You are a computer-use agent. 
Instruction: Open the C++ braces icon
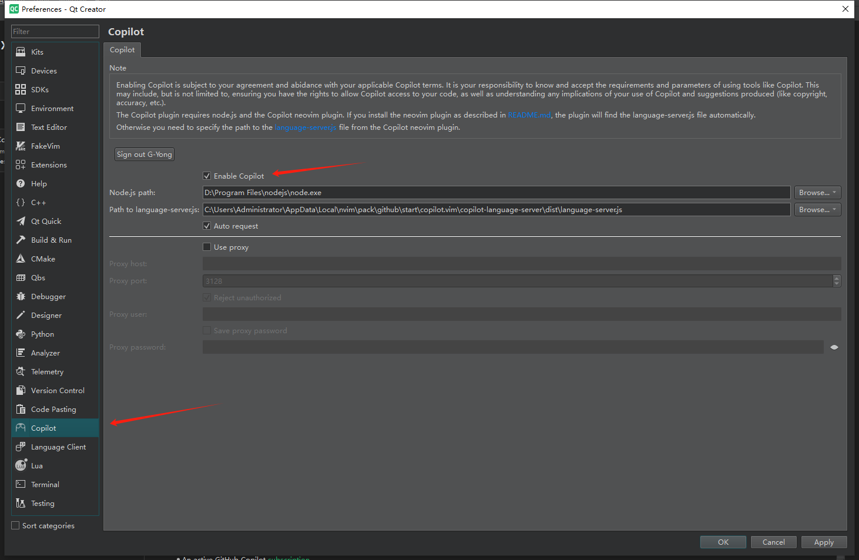coord(21,202)
